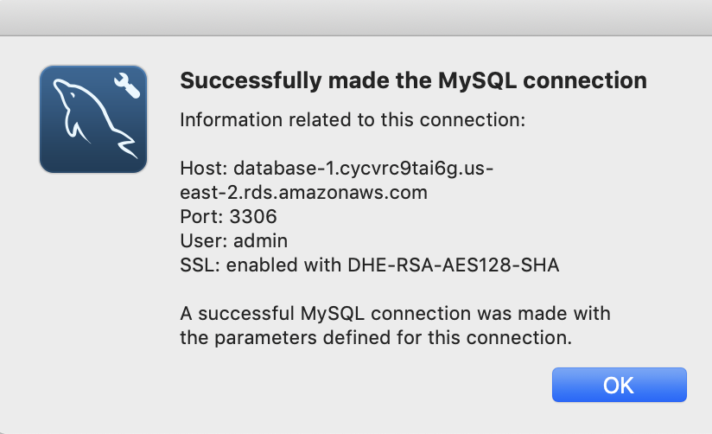Click the gray title bar of the dialog
This screenshot has height=434, width=712.
[356, 17]
